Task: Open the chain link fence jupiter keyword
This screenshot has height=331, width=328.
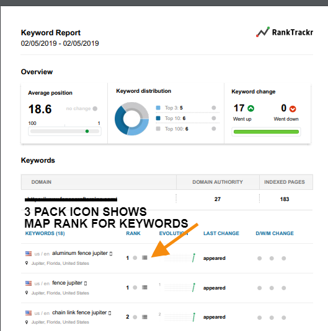Action: [x=79, y=312]
